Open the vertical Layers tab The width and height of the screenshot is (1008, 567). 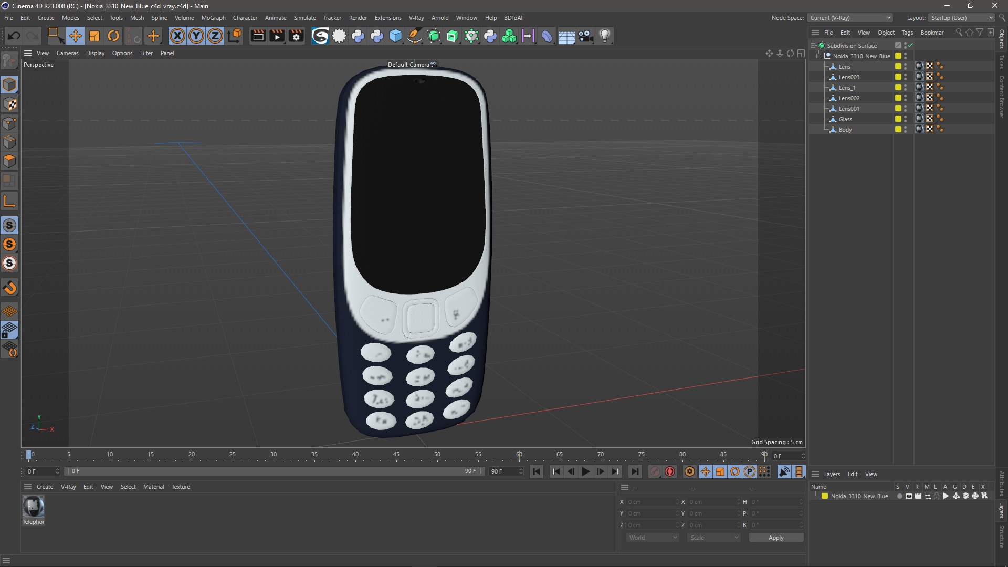[x=1002, y=510]
